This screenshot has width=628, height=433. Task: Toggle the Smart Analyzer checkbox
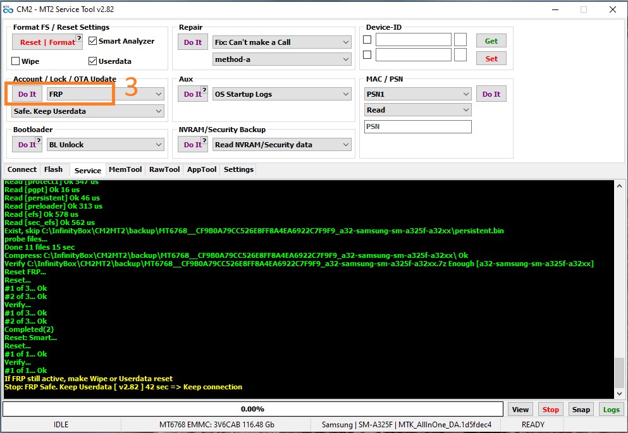coord(93,41)
